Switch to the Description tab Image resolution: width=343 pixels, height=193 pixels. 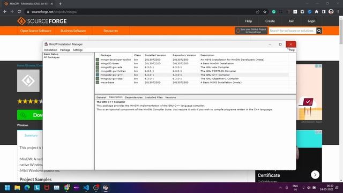(x=116, y=97)
